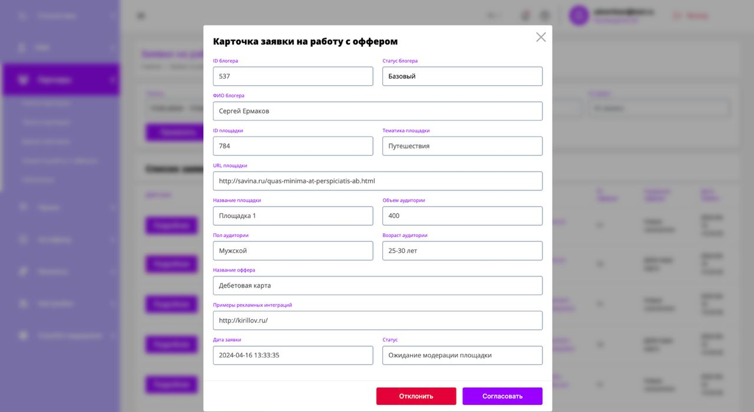The width and height of the screenshot is (754, 412).
Task: Click the Дата заявки field
Action: (x=293, y=355)
